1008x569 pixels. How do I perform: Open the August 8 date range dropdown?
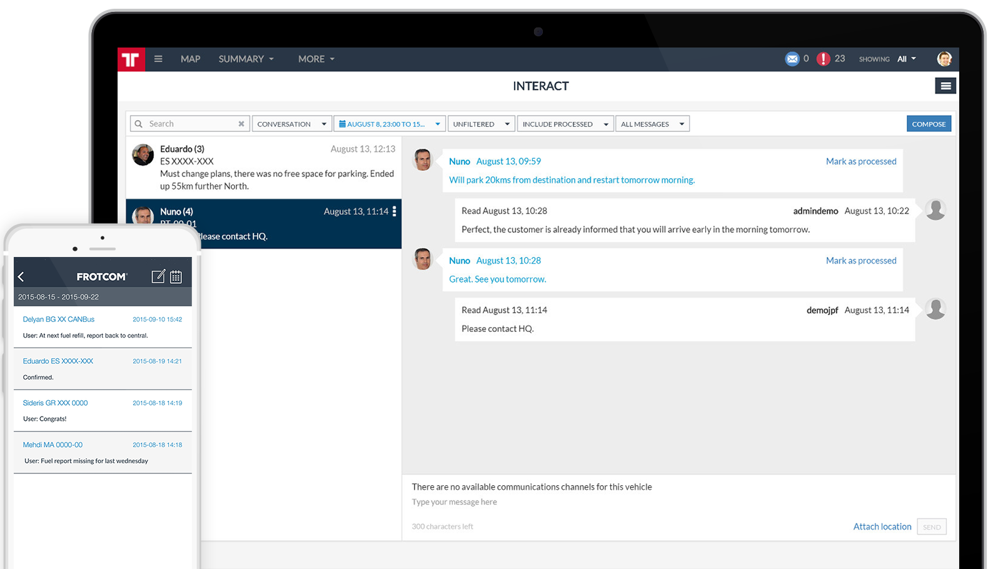click(389, 124)
